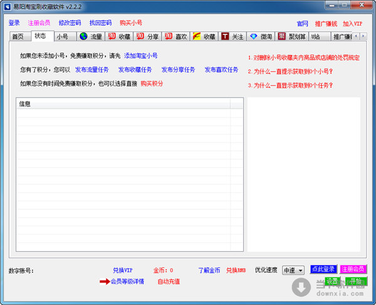Click the dark red T icon on 关注 tab
The width and height of the screenshot is (376, 305).
click(x=225, y=36)
